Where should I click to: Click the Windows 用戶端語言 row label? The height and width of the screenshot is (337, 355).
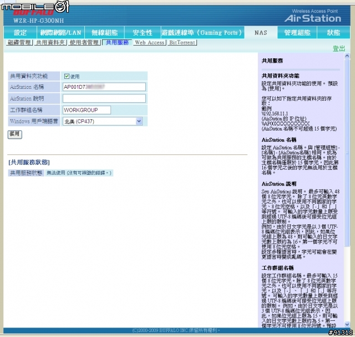point(34,121)
